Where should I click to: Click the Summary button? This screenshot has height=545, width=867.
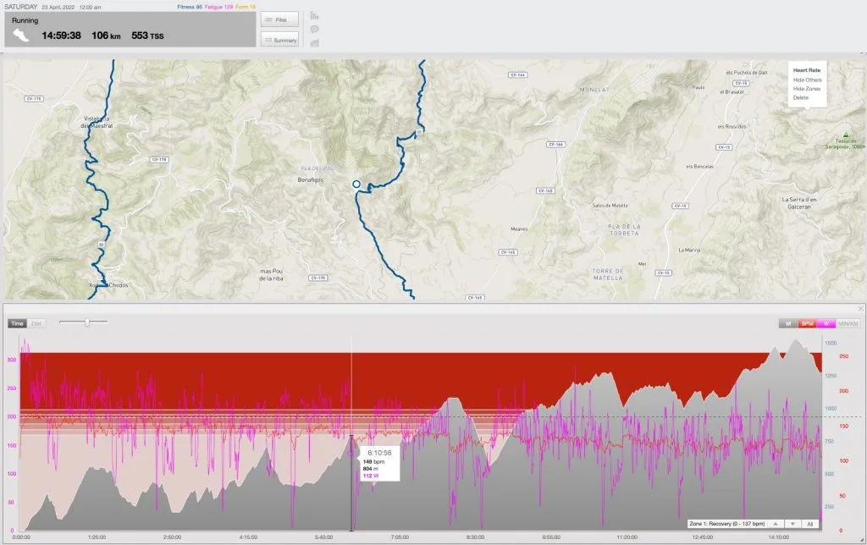pos(279,40)
